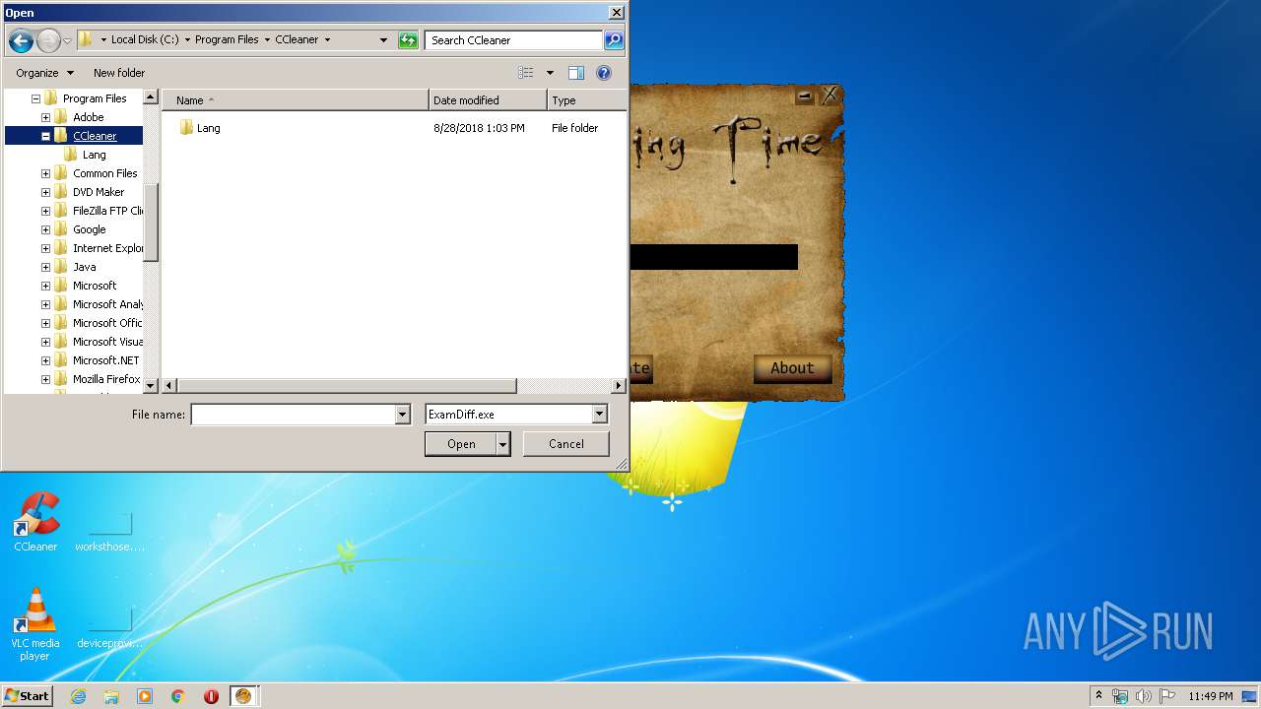Click Program Files breadcrumb segment
Viewport: 1261px width, 709px height.
click(227, 40)
